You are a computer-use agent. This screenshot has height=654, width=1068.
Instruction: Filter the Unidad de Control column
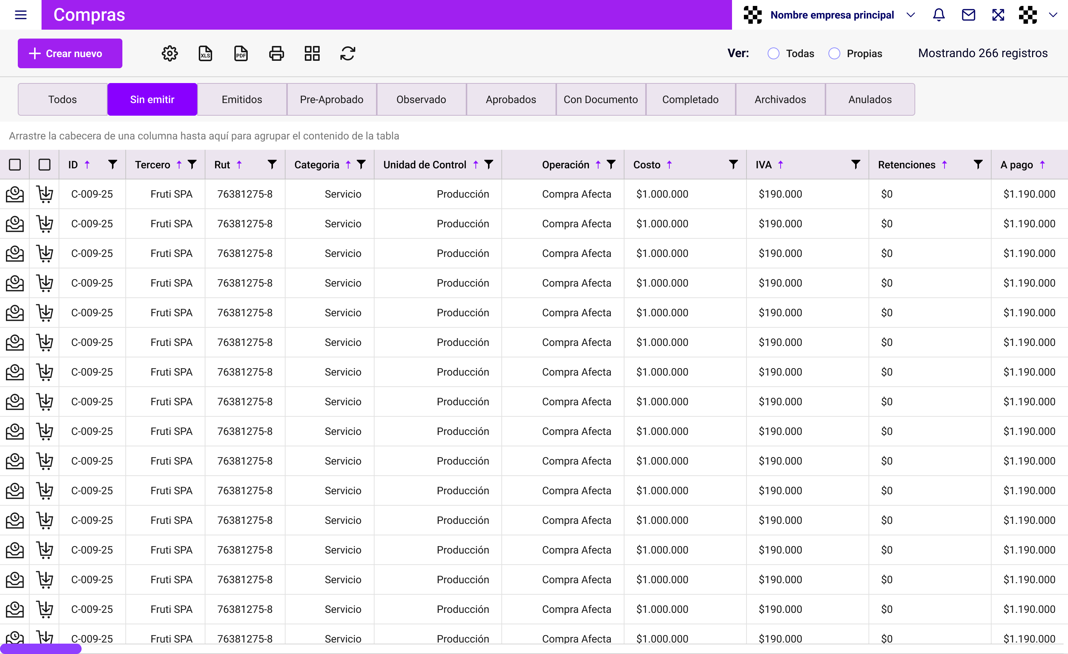pos(488,164)
